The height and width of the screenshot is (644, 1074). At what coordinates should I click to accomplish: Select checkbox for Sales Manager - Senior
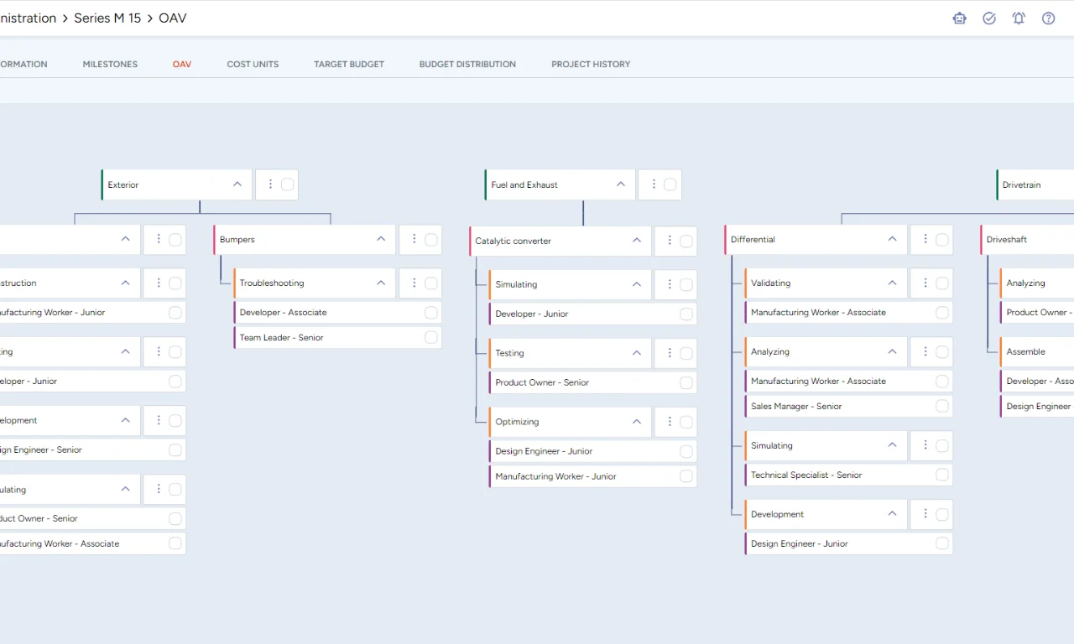coord(941,406)
